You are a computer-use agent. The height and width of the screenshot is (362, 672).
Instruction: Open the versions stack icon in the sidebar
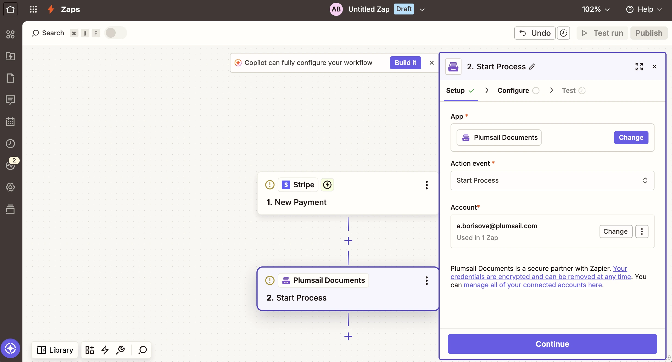point(10,209)
